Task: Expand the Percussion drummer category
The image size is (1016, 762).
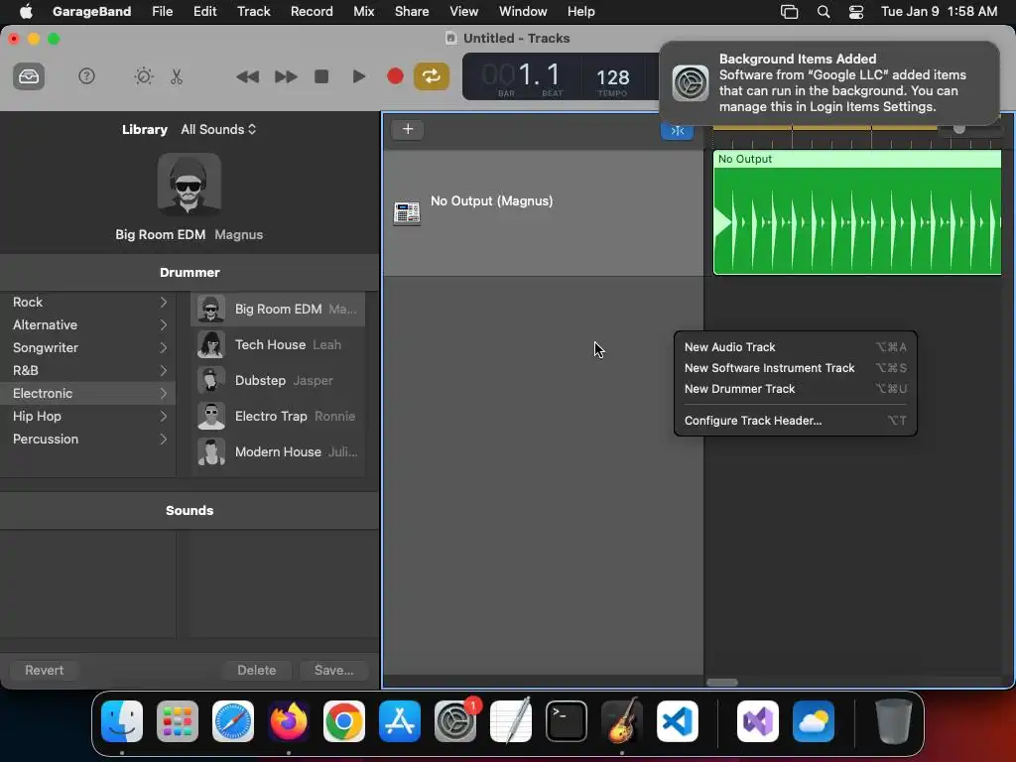Action: click(88, 439)
